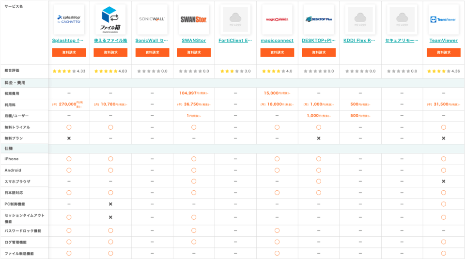Open the SonicWall service name link

[x=152, y=41]
